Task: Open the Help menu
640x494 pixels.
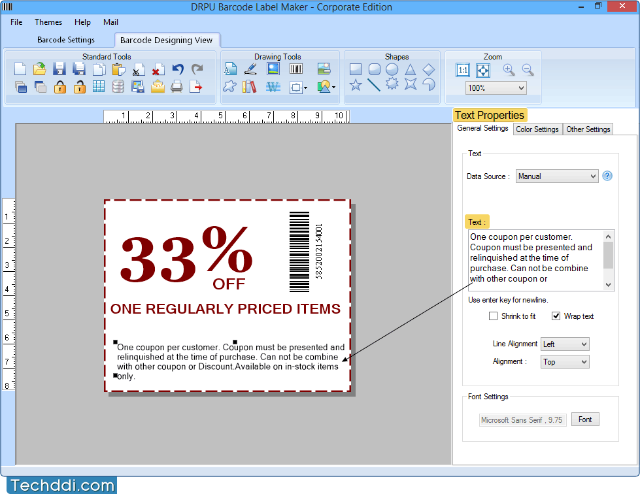Action: 82,22
